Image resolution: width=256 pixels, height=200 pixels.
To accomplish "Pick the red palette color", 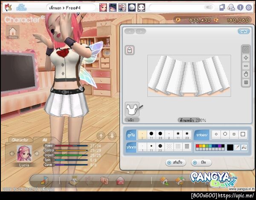I will [x=198, y=146].
